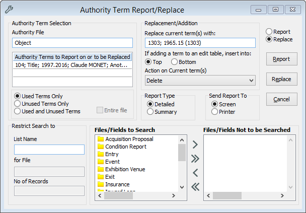Select the Exhibition Venue folder

click(x=121, y=169)
